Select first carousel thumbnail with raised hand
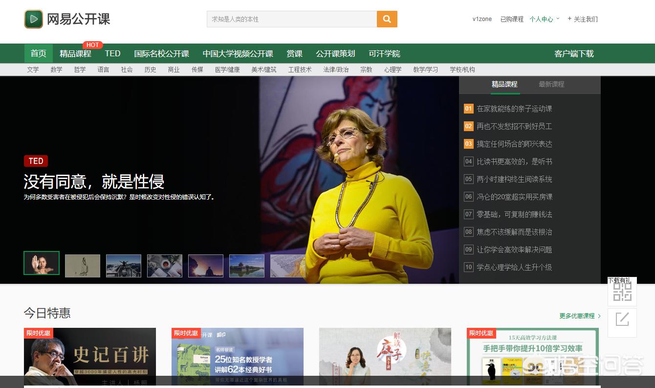 pos(42,263)
